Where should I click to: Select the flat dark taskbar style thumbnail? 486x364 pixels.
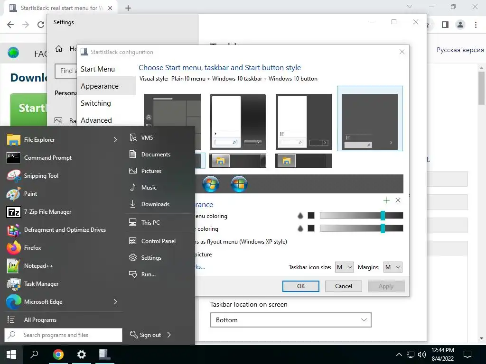(x=303, y=161)
